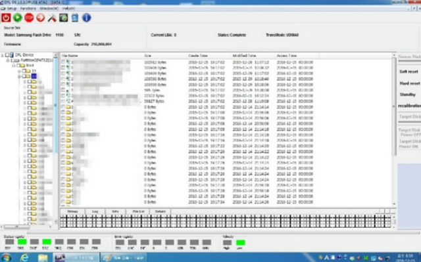421x262 pixels.
Task: Click the green Low velocity indicator
Action: tap(240, 242)
